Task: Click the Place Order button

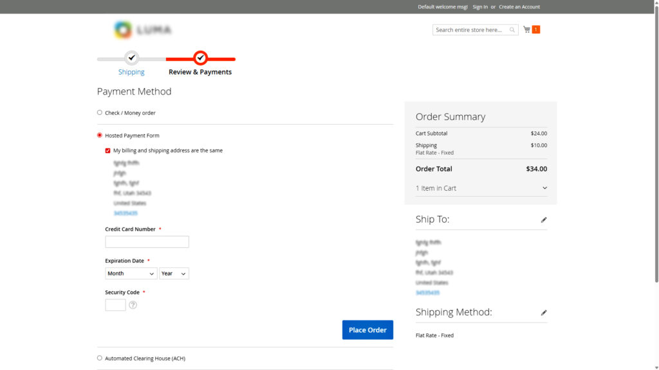Action: click(x=367, y=330)
